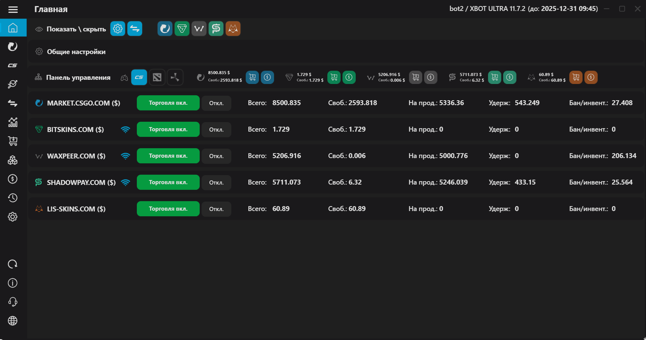The width and height of the screenshot is (646, 340).
Task: Expand the Общие настройки section
Action: pyautogui.click(x=76, y=52)
